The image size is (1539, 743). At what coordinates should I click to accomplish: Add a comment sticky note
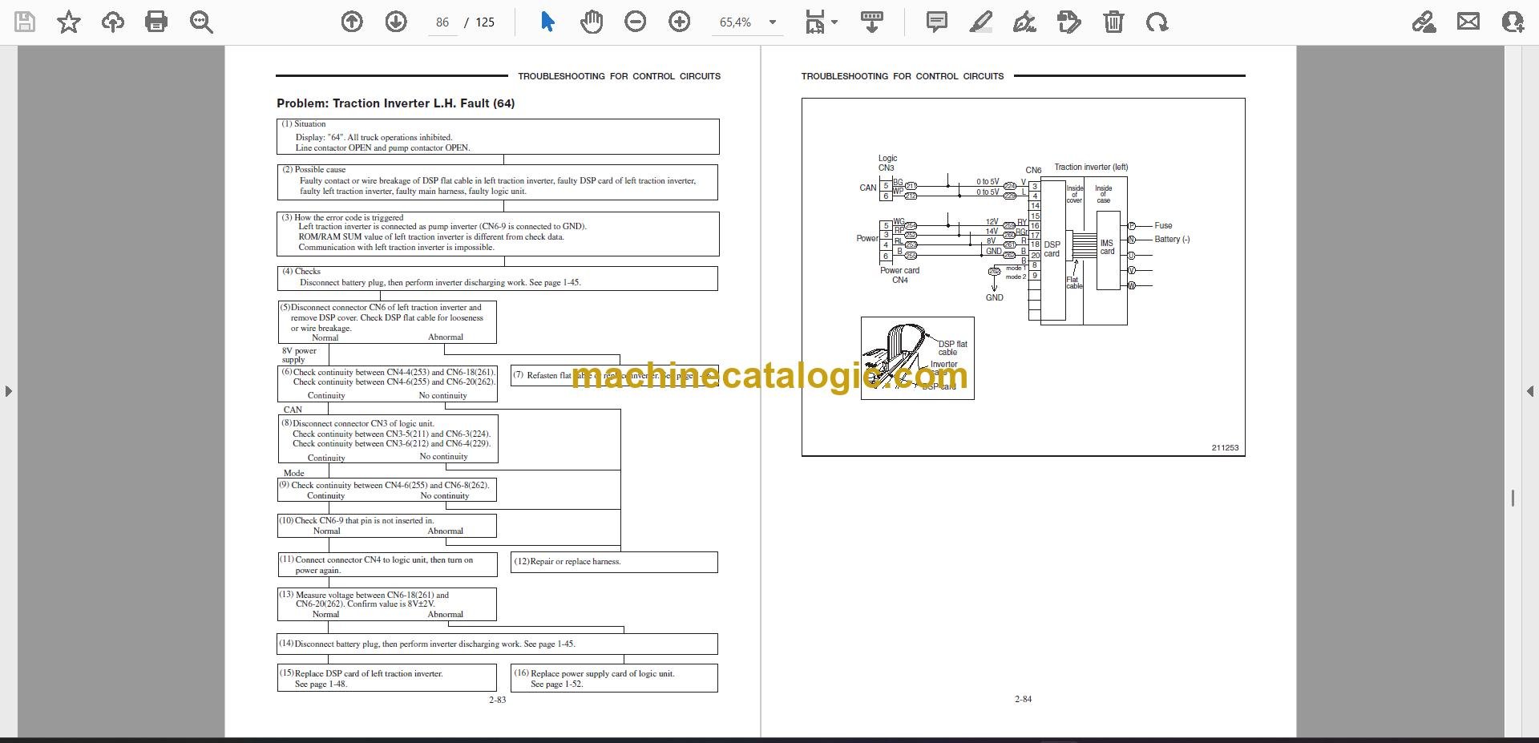[x=936, y=22]
